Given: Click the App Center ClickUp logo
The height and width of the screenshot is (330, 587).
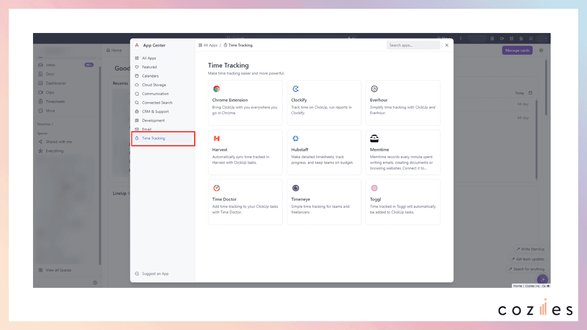Looking at the screenshot, I should pos(137,45).
